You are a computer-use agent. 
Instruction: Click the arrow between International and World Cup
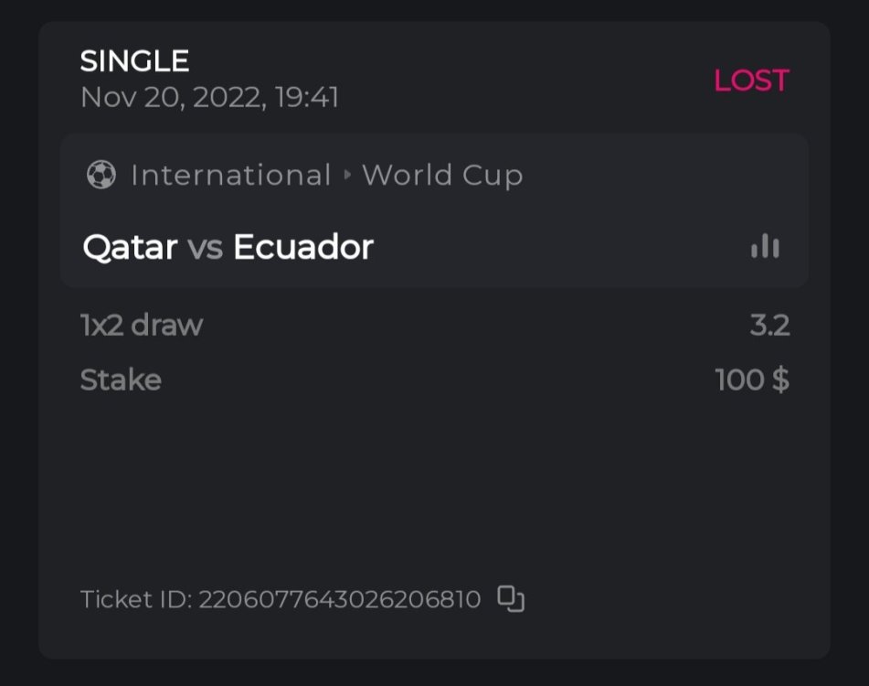point(347,175)
